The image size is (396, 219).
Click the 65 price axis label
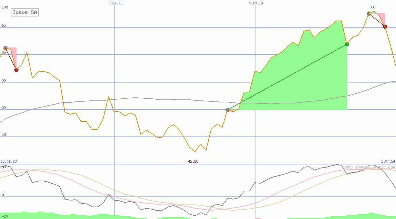pos(4,25)
